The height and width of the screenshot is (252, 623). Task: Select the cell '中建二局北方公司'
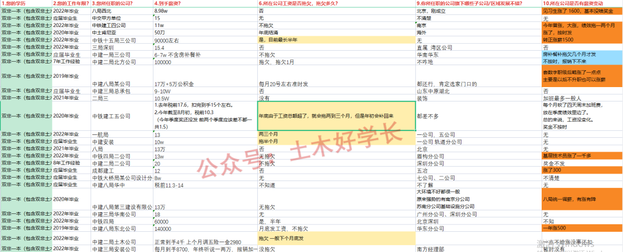122,62
